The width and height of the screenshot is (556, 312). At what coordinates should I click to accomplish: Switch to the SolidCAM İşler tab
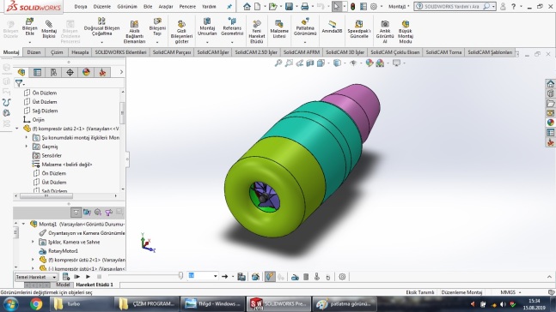(x=213, y=52)
